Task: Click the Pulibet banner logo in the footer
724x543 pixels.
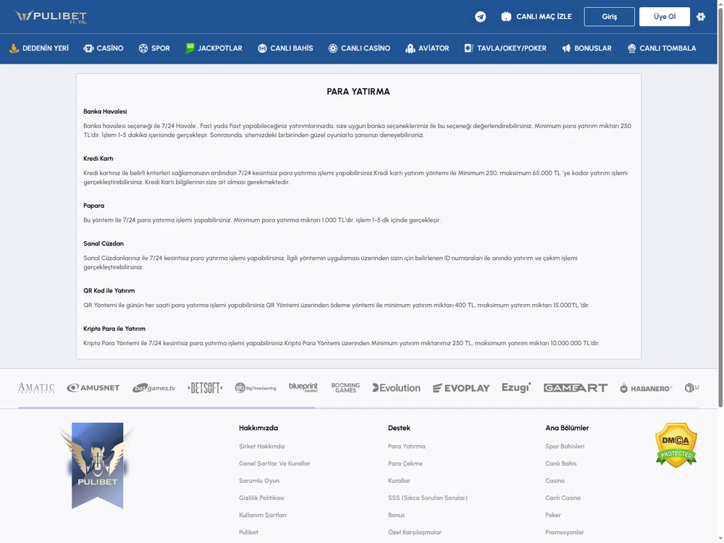Action: coord(98,466)
